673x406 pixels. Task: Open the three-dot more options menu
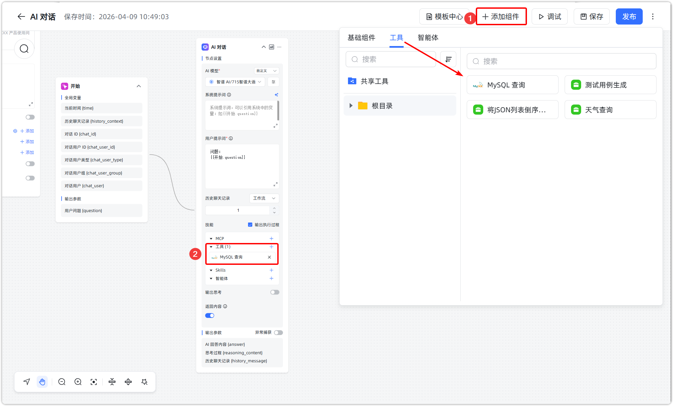tap(653, 16)
